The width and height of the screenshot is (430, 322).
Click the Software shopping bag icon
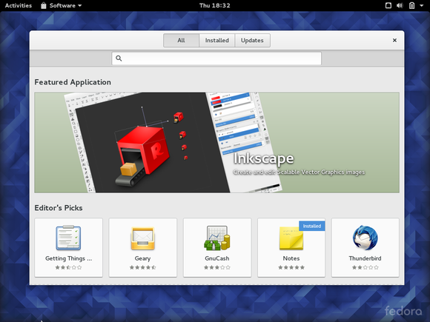(x=43, y=5)
